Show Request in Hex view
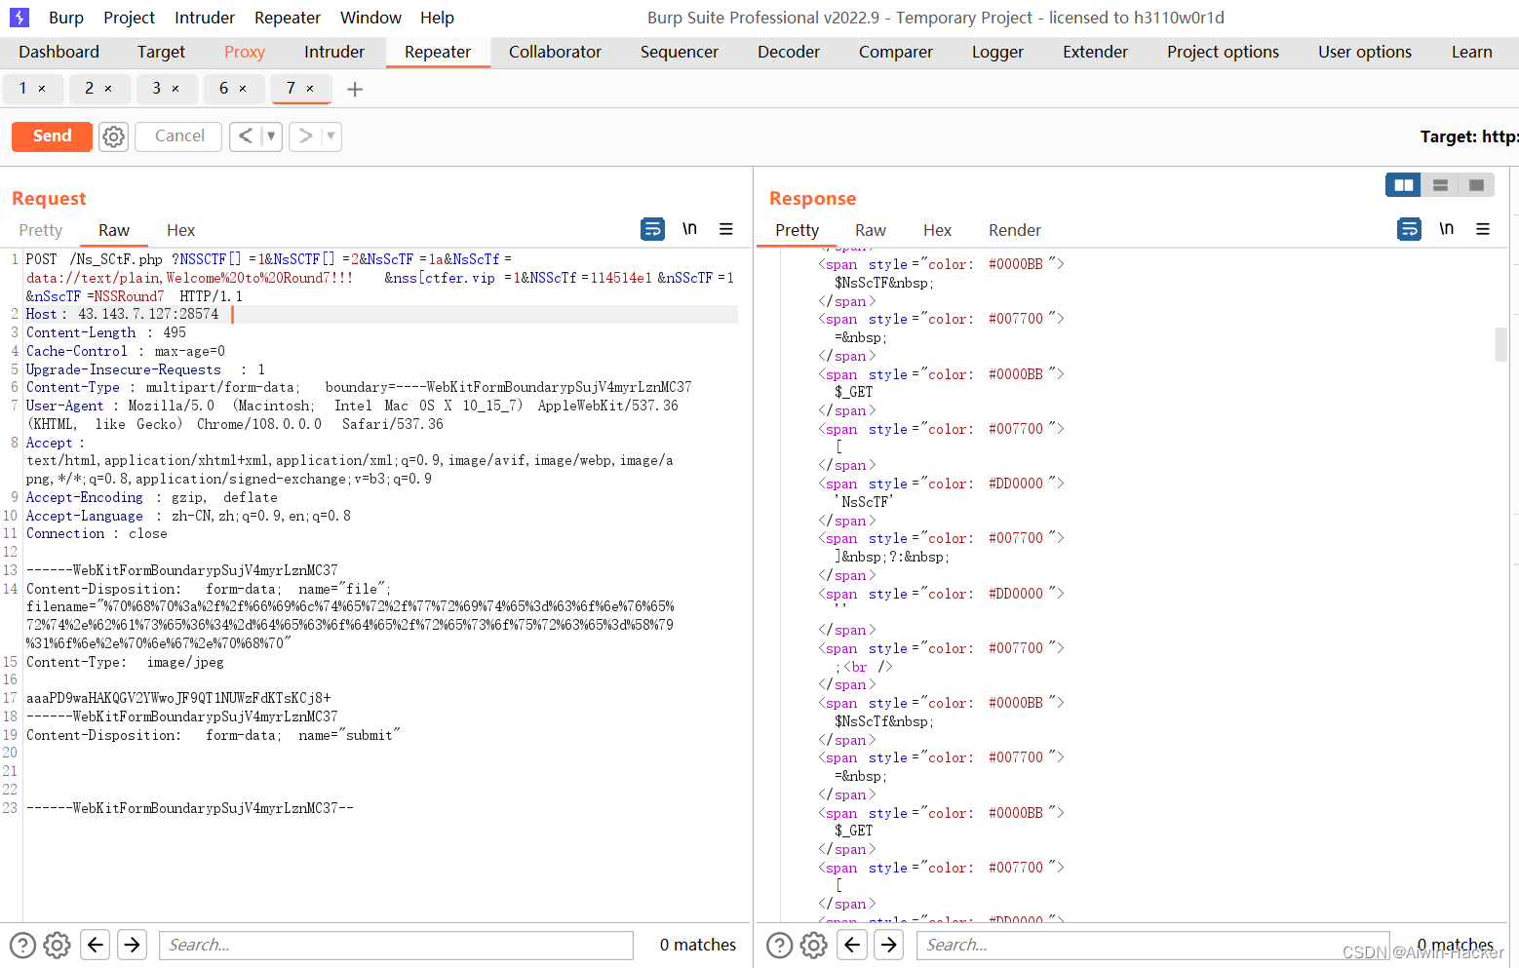 pos(180,230)
